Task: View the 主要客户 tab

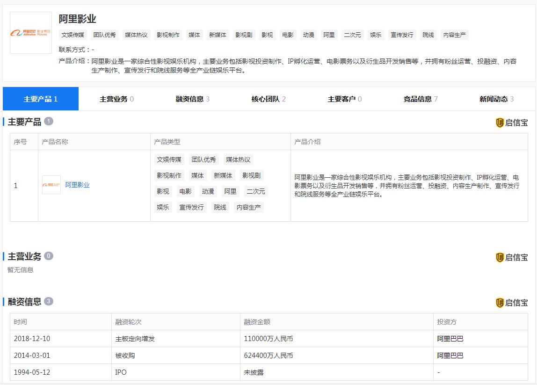Action: pyautogui.click(x=345, y=99)
